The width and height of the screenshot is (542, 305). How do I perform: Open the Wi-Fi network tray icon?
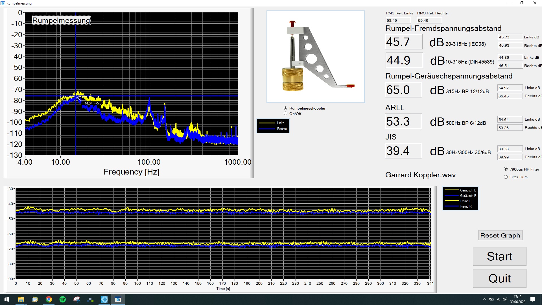click(x=499, y=299)
